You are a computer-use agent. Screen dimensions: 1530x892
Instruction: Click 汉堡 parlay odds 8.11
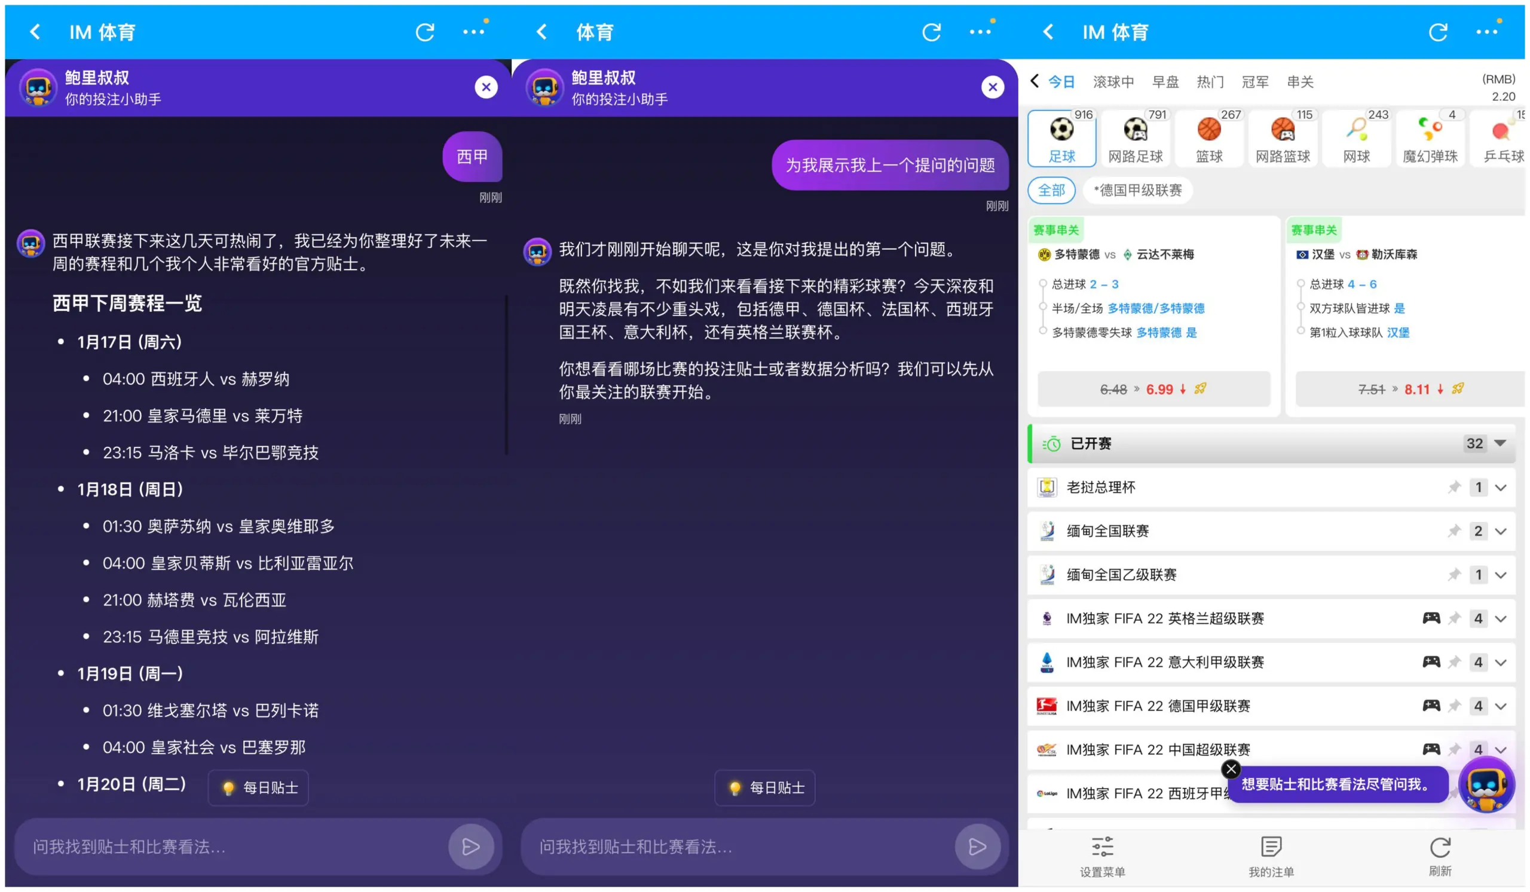pyautogui.click(x=1410, y=389)
